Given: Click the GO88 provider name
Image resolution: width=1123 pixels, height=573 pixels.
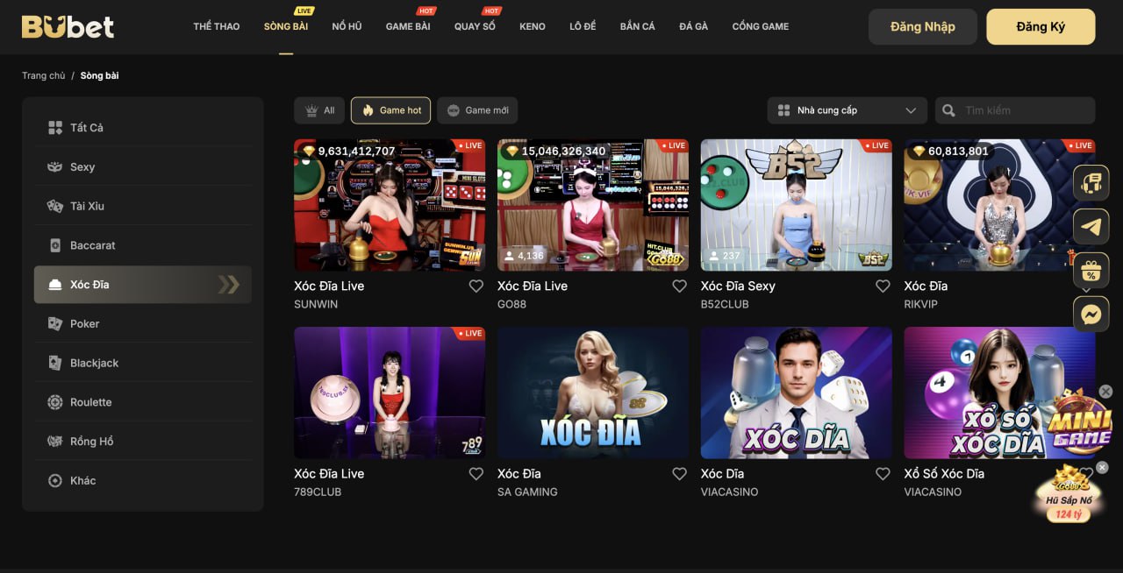Looking at the screenshot, I should 511,304.
